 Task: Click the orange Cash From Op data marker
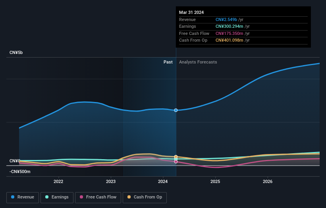click(176, 157)
